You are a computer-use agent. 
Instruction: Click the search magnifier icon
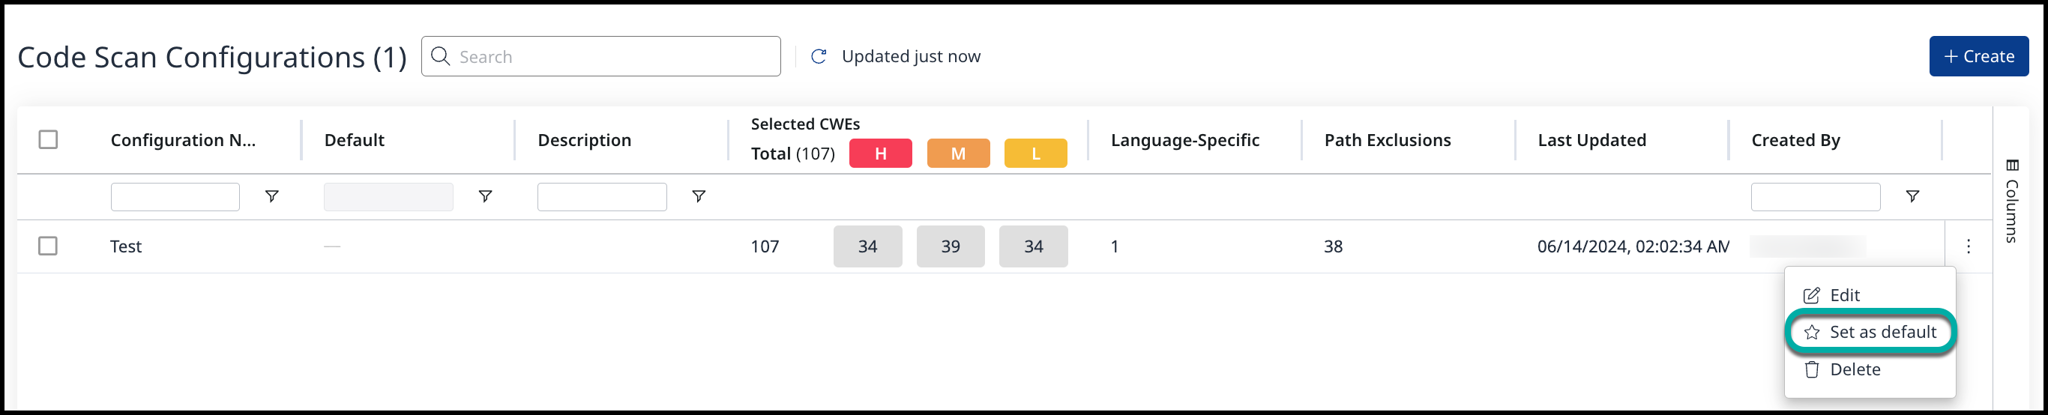(441, 55)
